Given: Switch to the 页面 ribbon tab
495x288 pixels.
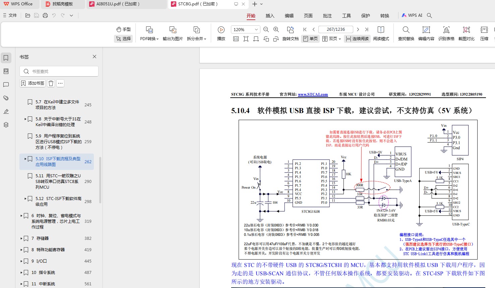Looking at the screenshot, I should tap(308, 16).
